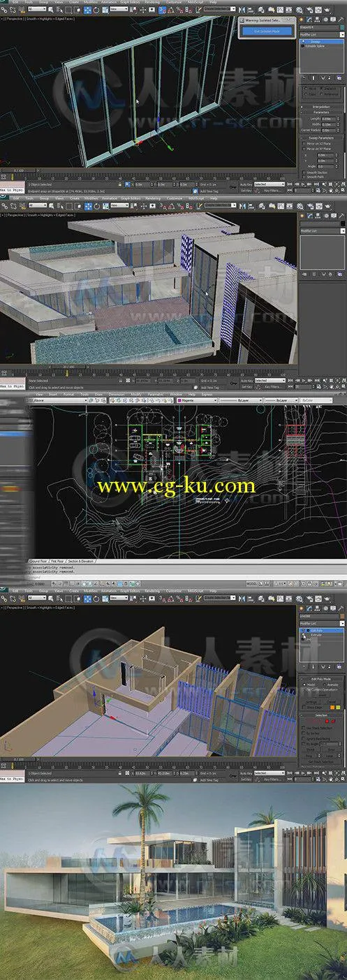347x980 pixels.
Task: Collapse the Selection rollout in Edit Poly
Action: pos(321,715)
